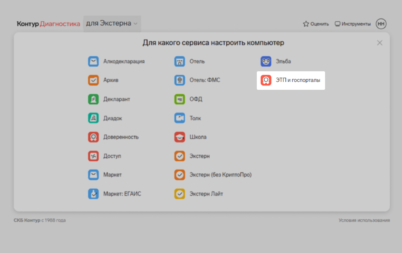
Task: Select the "Экстерн Лайт" service
Action: point(206,194)
